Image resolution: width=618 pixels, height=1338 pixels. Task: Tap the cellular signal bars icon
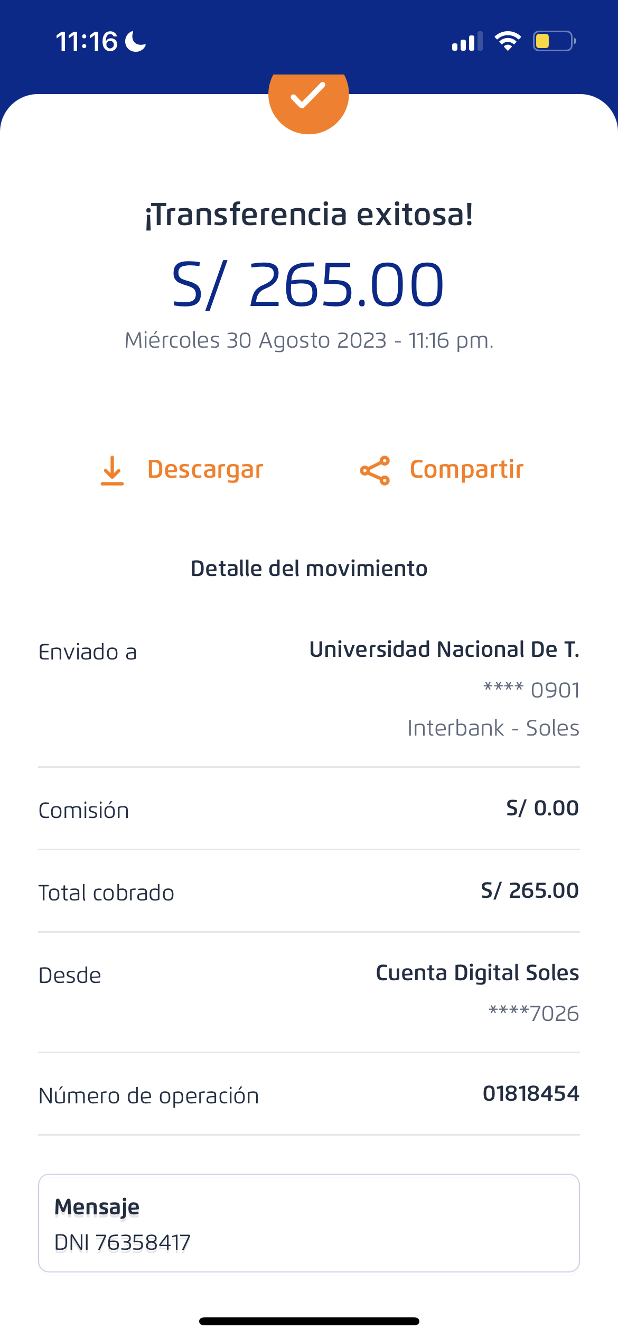(467, 41)
